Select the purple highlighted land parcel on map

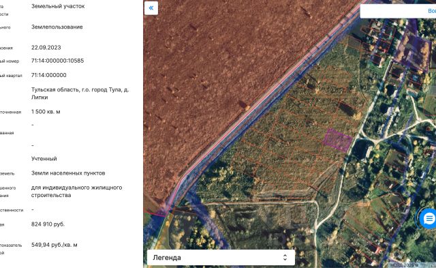pos(338,140)
